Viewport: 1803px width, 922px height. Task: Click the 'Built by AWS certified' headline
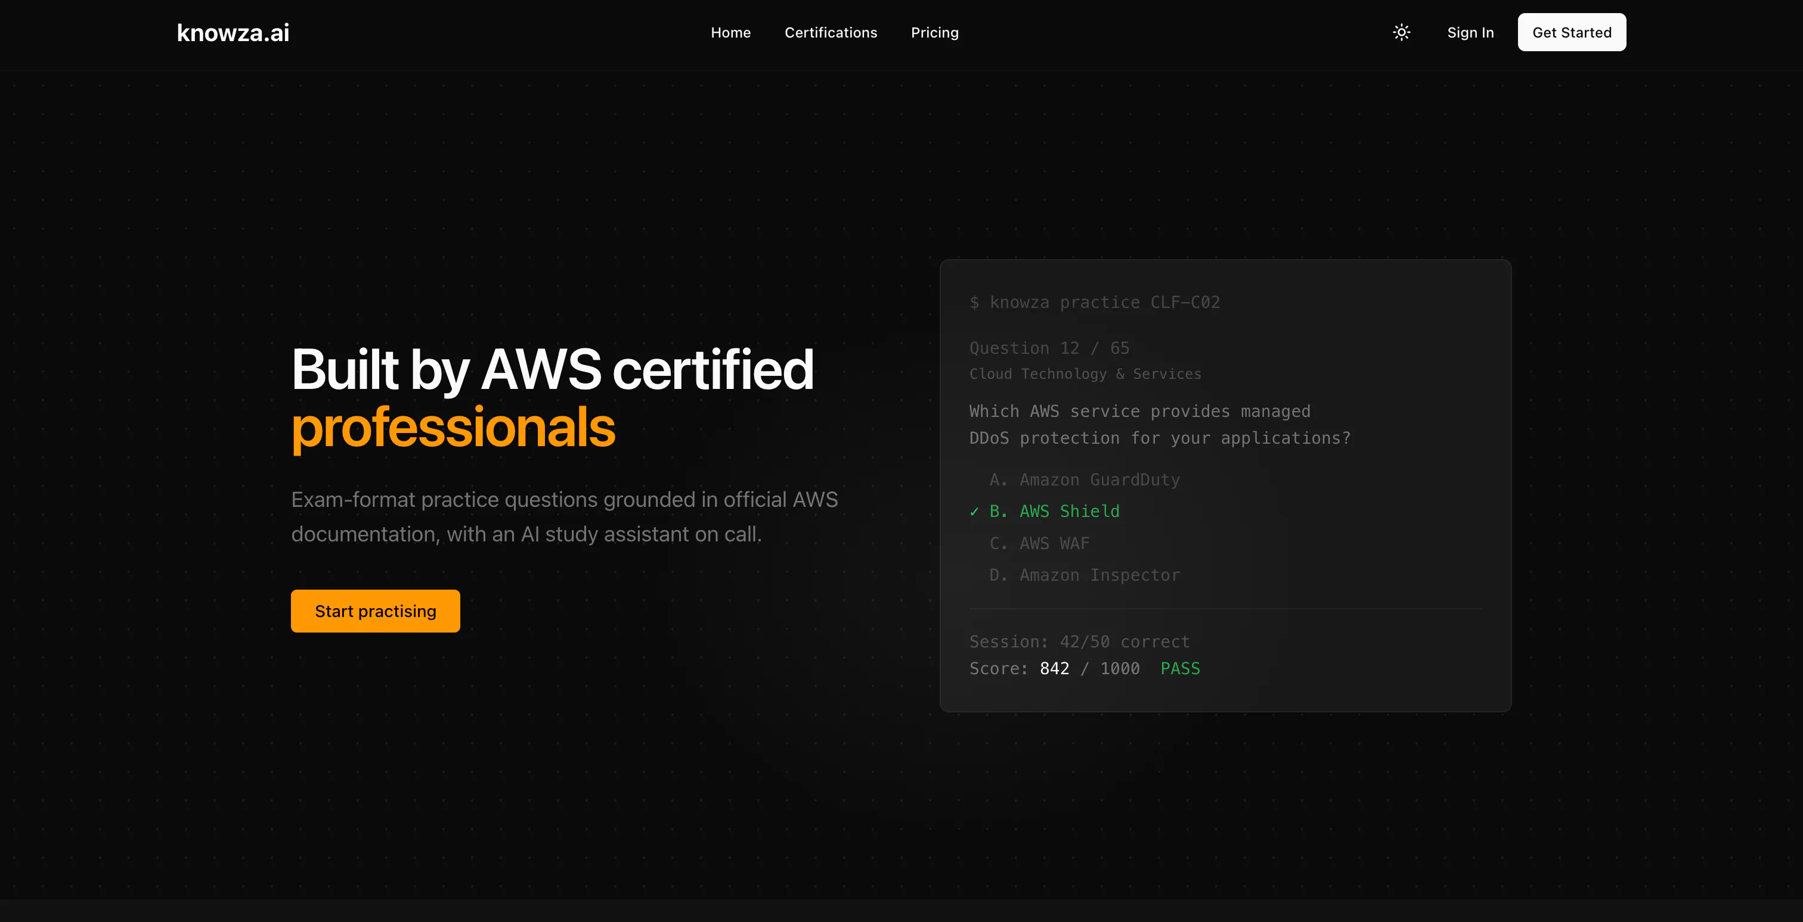(553, 370)
